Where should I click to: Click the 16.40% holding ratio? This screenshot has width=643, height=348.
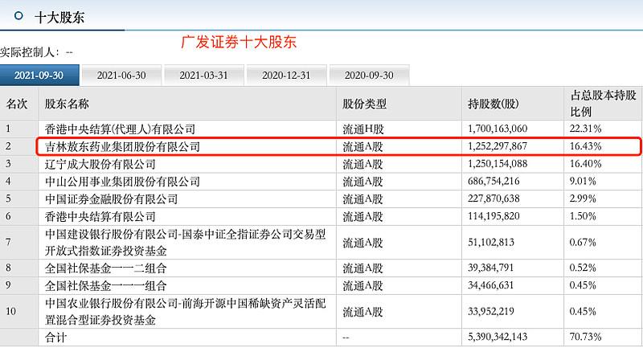click(x=586, y=164)
